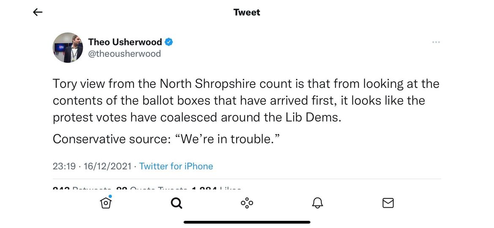Screen dimensions: 494x228
Task: Tap the home indicator bar
Action: click(247, 222)
